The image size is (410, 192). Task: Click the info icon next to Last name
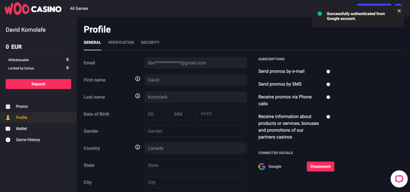pyautogui.click(x=138, y=96)
